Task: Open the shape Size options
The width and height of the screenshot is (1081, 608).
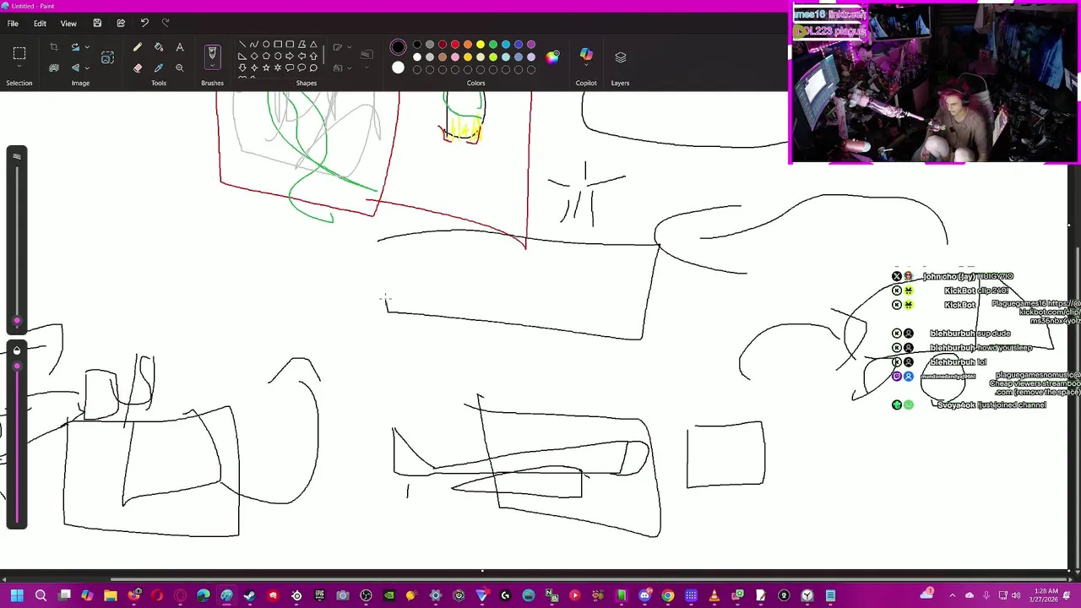Action: pos(367,57)
